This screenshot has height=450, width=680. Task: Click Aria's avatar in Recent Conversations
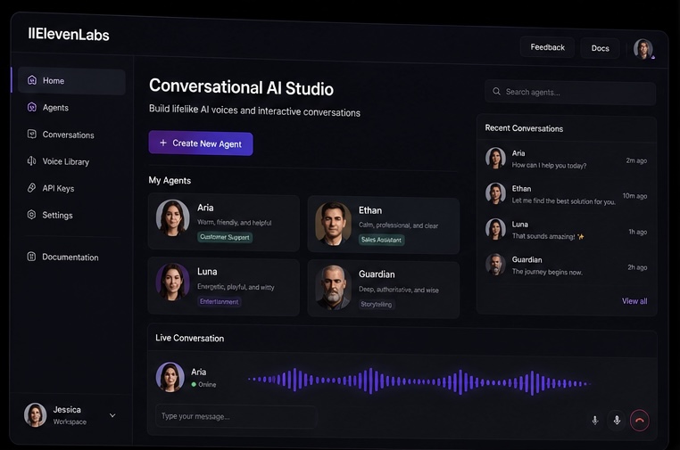(495, 158)
